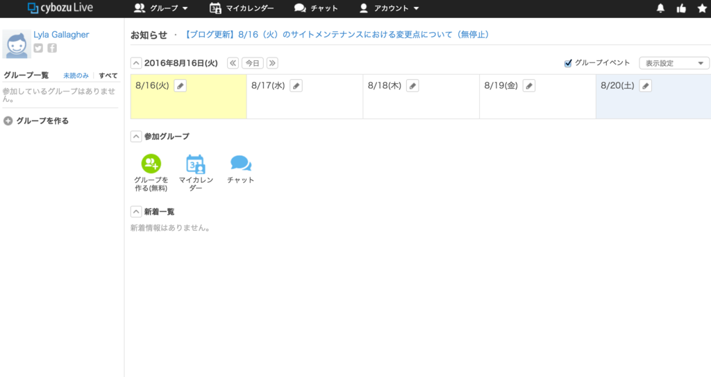The width and height of the screenshot is (711, 377).
Task: Click the Twitter icon under the username
Action: click(x=39, y=48)
